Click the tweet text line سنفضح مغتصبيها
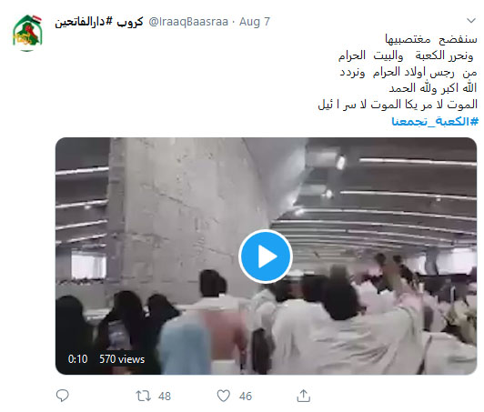Screen dimensions: 484x412 click(431, 39)
